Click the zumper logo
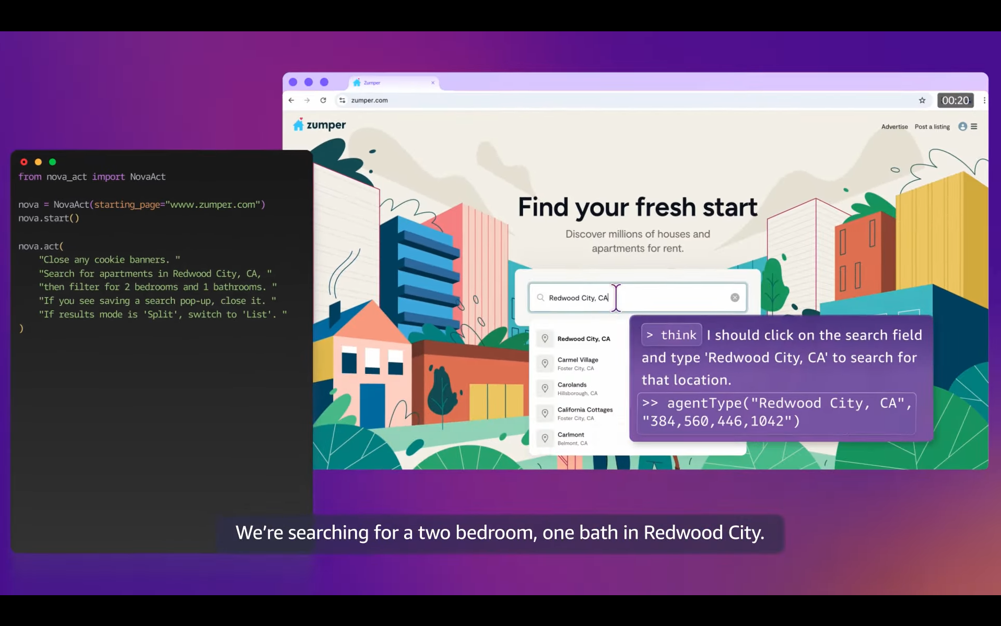Screen dimensions: 1001x626 click(x=320, y=125)
